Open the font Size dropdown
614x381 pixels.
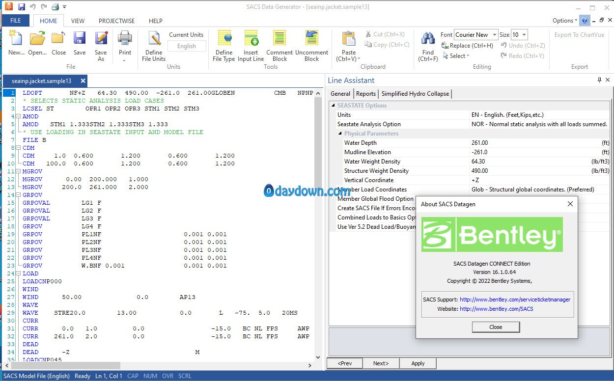point(524,35)
